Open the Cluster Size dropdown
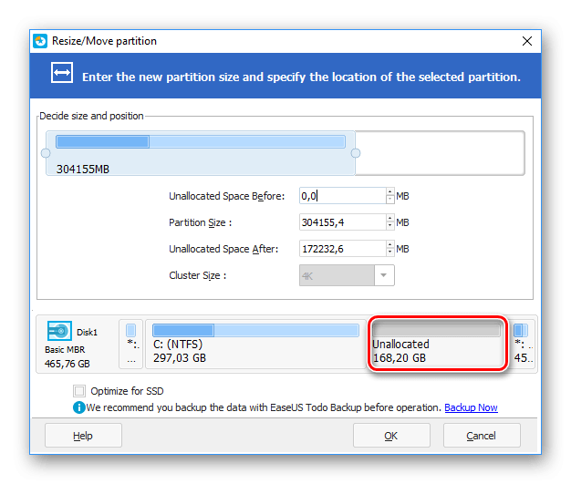Viewport: 571px width, 484px height. coord(384,275)
